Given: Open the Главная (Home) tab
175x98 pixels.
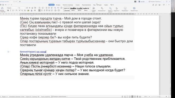Looking at the screenshot, I should [51, 5].
